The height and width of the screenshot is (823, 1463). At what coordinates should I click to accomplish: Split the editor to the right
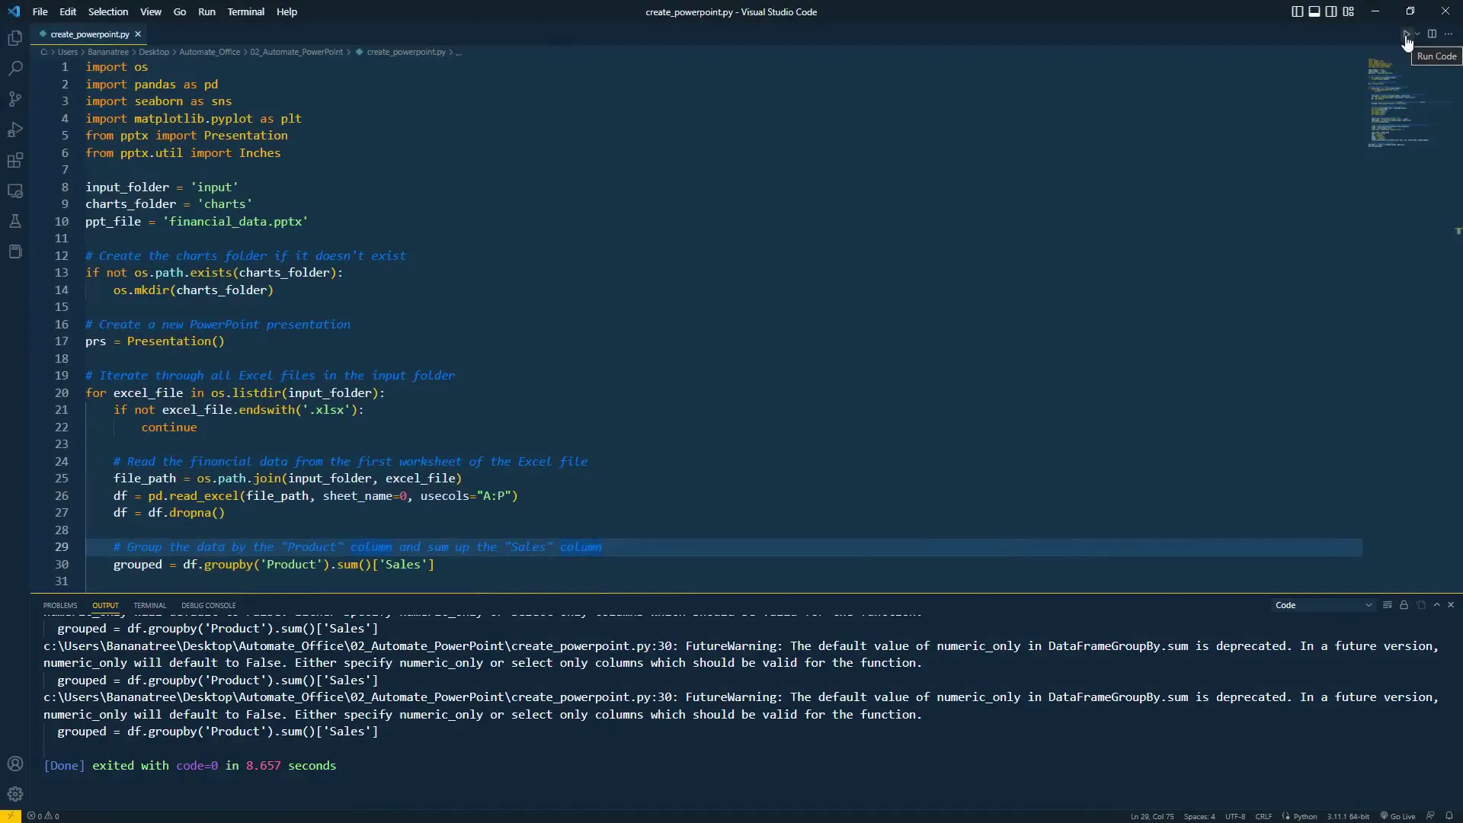pos(1432,34)
